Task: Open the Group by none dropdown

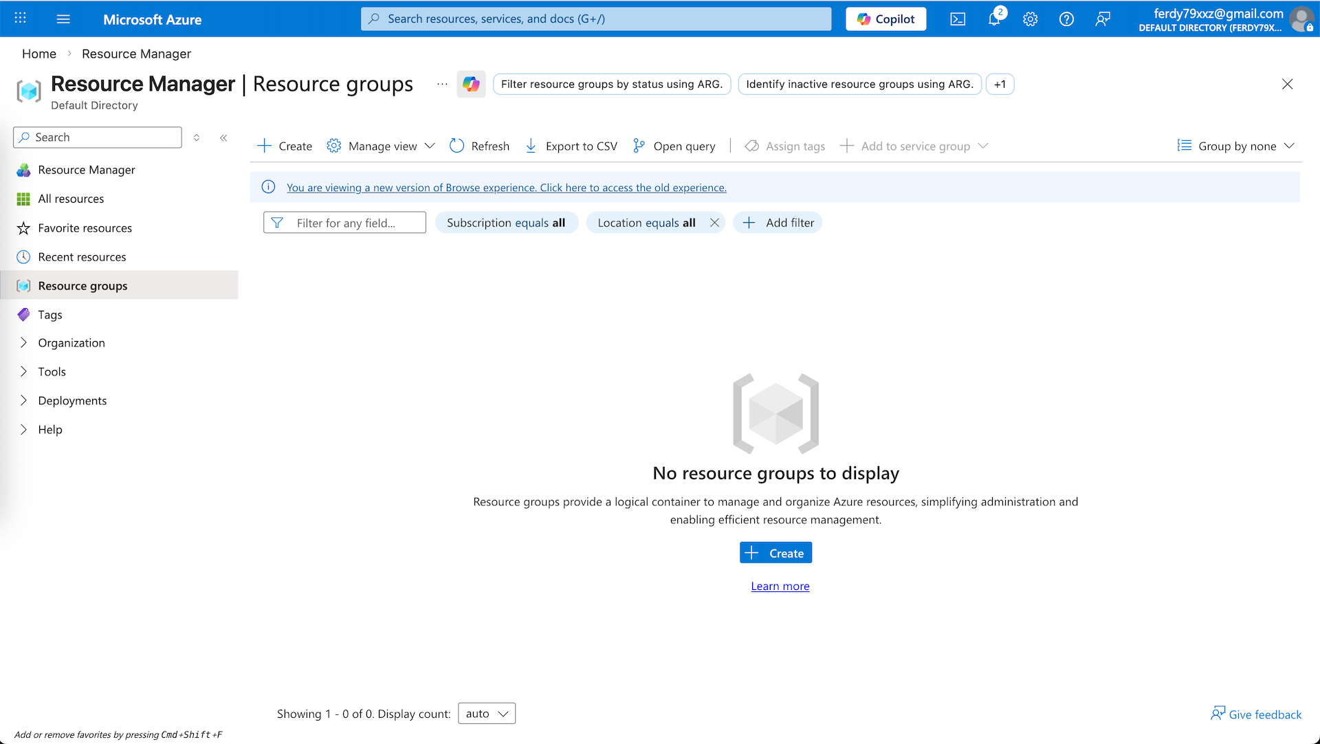Action: pyautogui.click(x=1236, y=146)
